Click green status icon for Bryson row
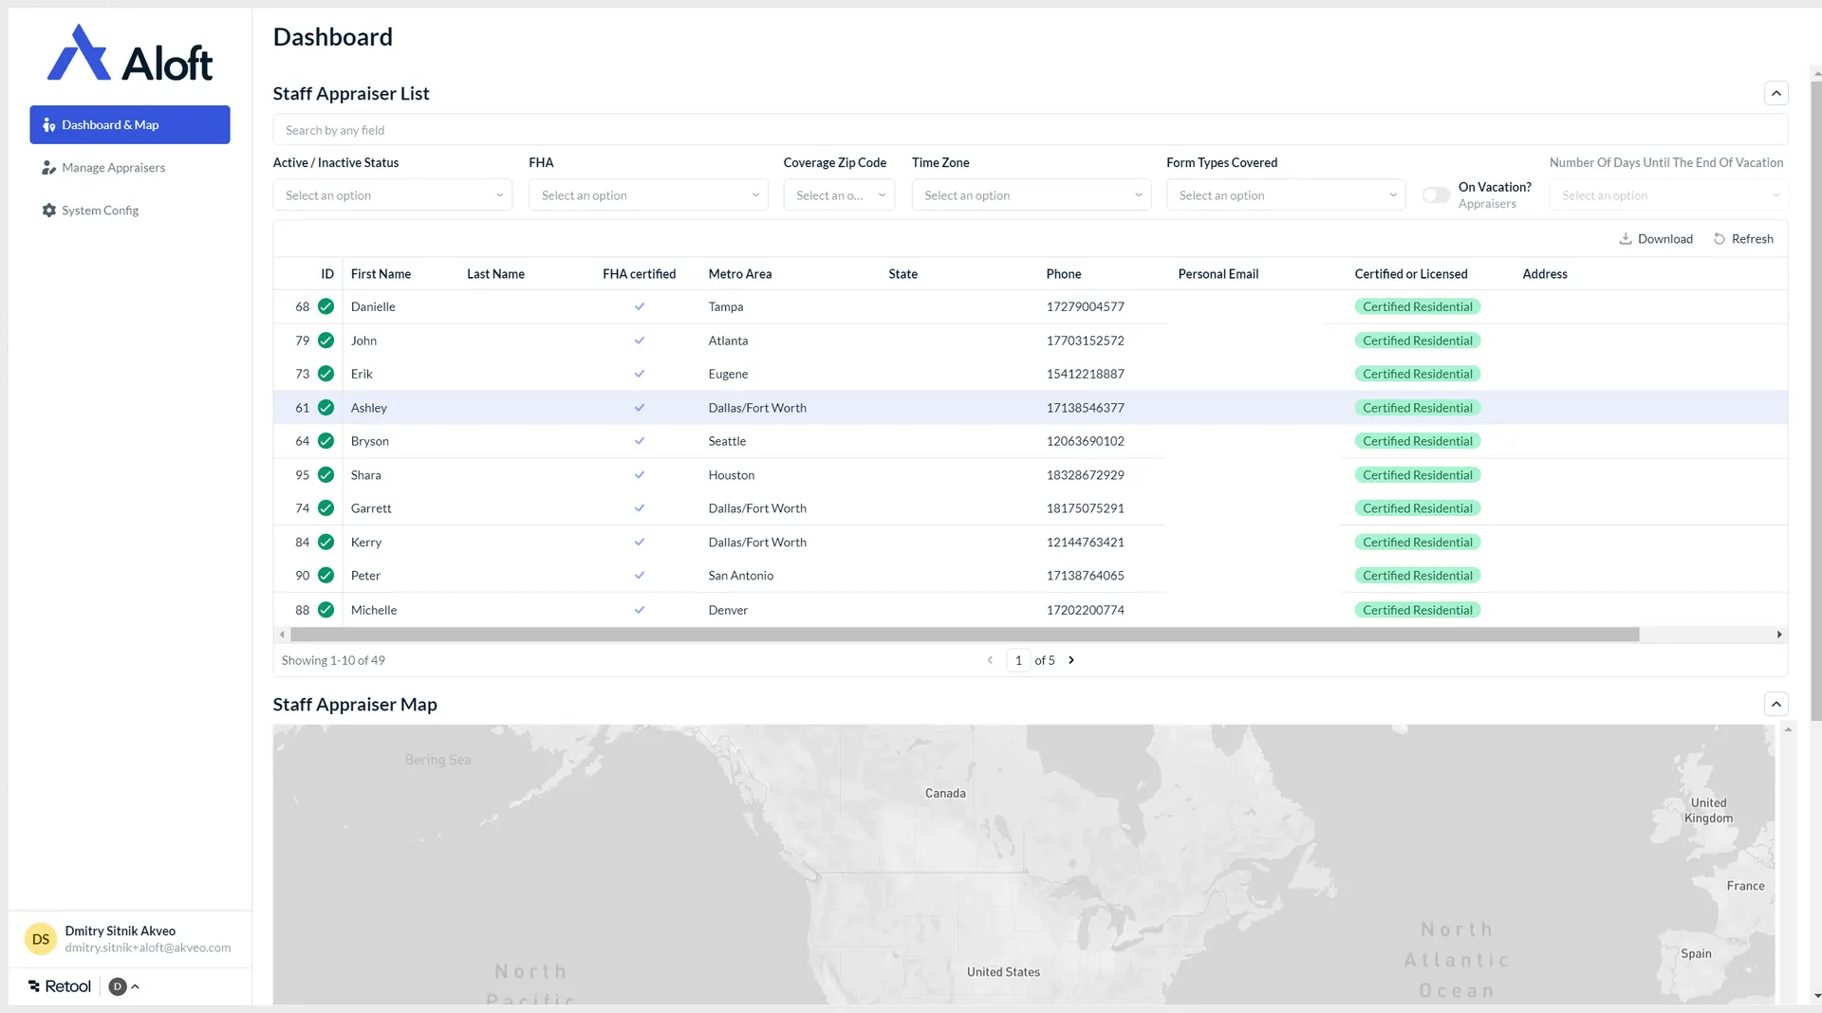This screenshot has height=1013, width=1822. 325,441
